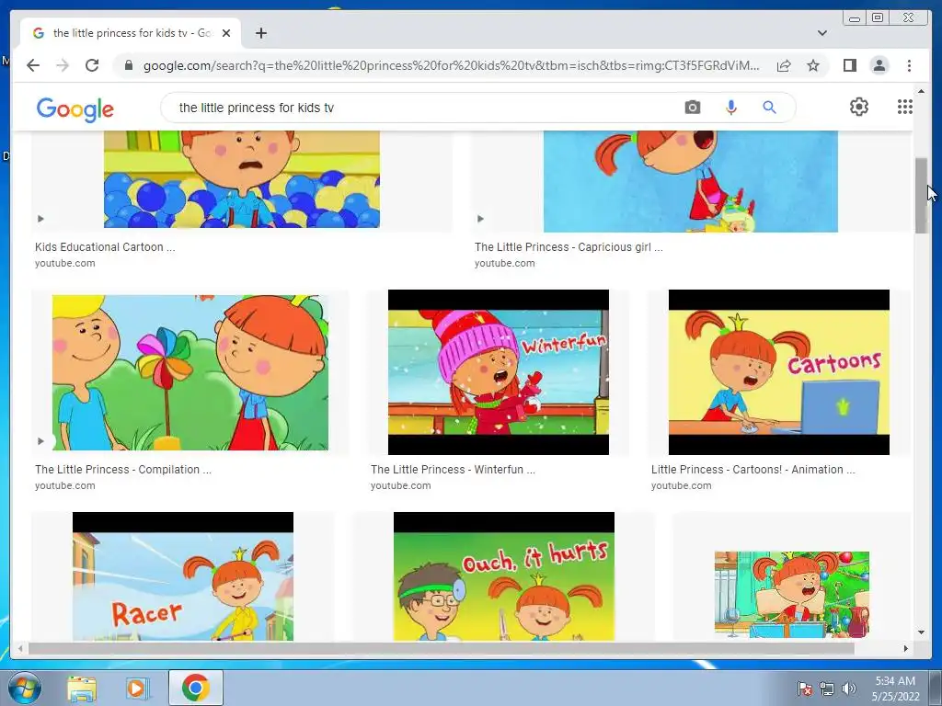Viewport: 942px width, 706px height.
Task: Focus the Google search text box
Action: [420, 108]
